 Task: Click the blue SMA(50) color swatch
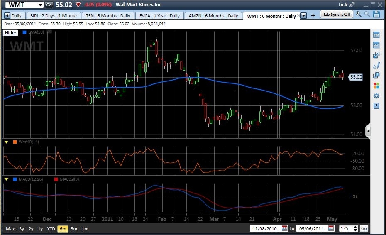[24, 32]
